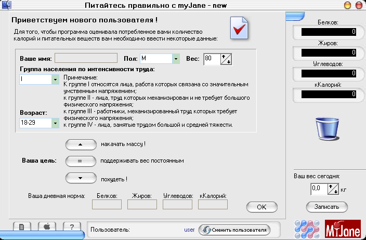Click the Записать button
This screenshot has width=366, height=240.
[326, 207]
